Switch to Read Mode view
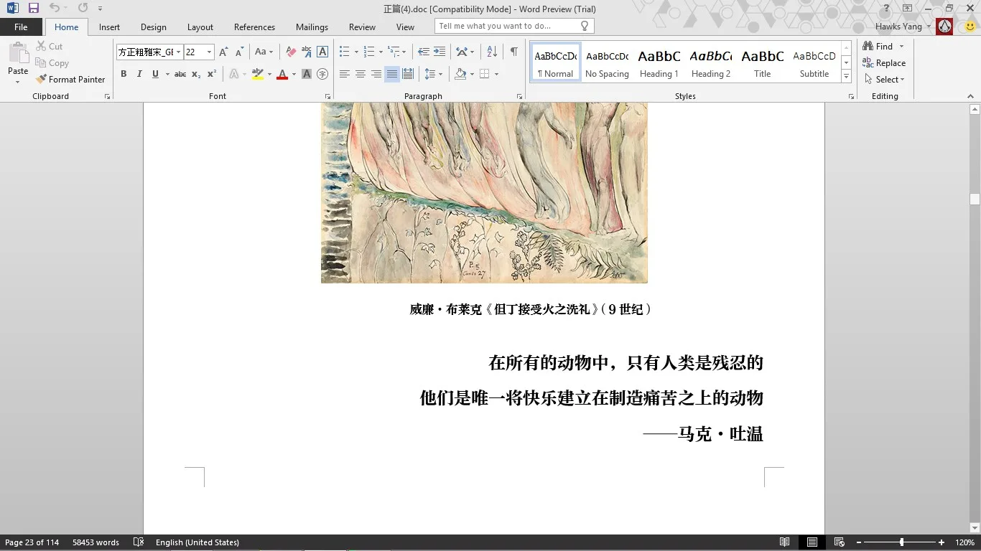981x551 pixels. click(x=785, y=542)
